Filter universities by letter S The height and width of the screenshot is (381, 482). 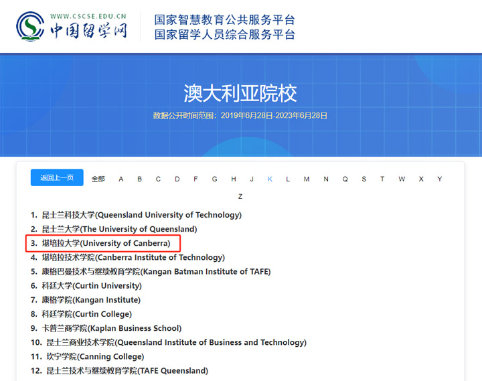click(364, 179)
